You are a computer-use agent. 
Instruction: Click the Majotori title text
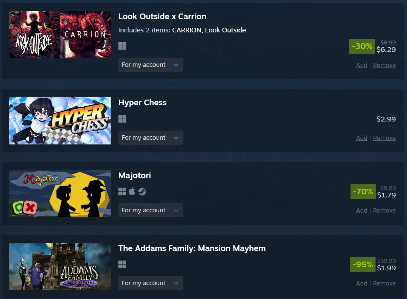coord(135,175)
